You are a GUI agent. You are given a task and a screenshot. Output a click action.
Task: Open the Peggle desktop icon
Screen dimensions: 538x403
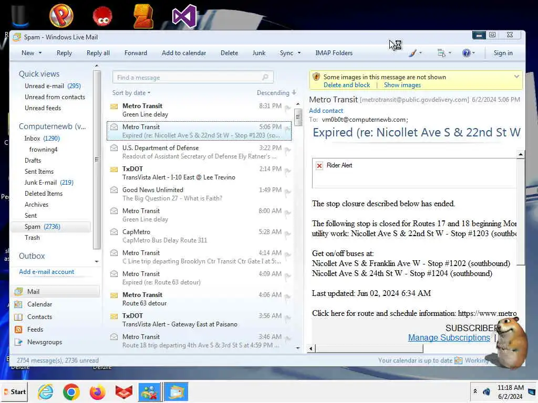pos(61,15)
